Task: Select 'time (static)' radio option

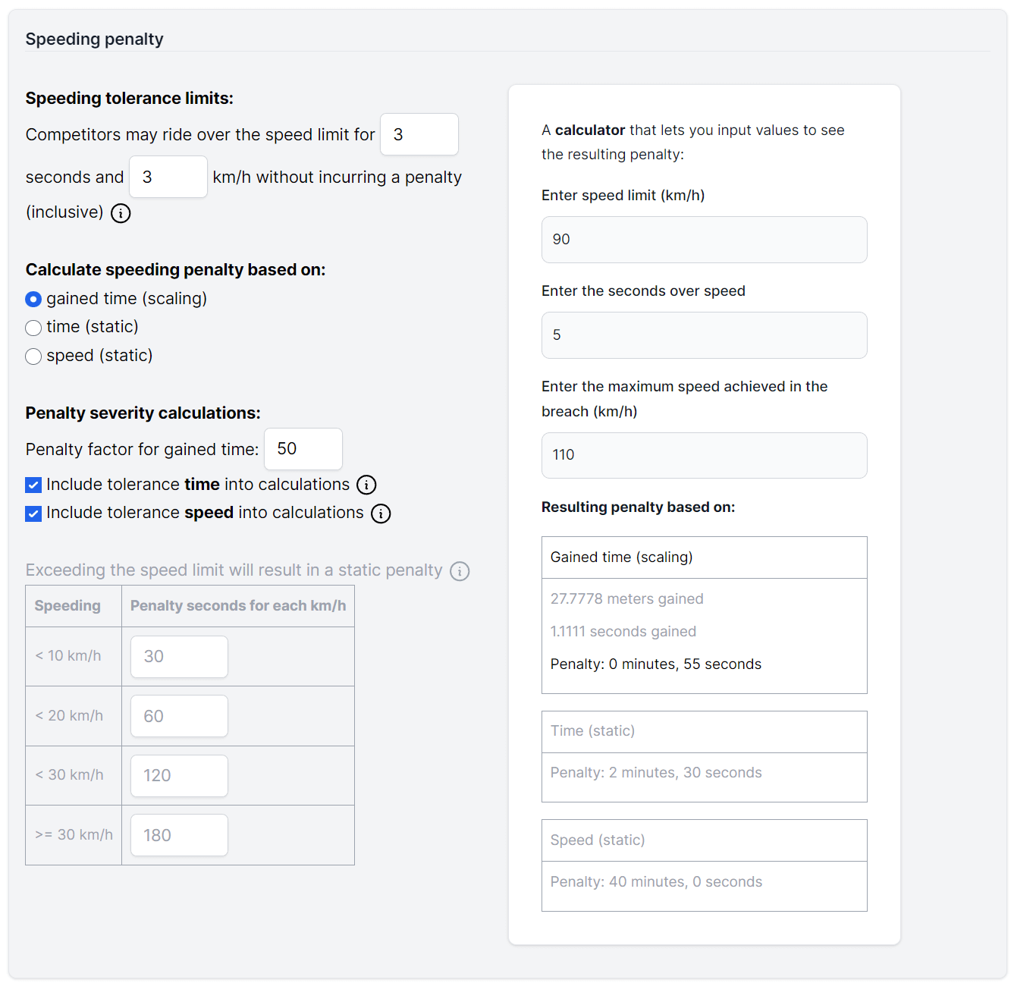Action: point(33,328)
